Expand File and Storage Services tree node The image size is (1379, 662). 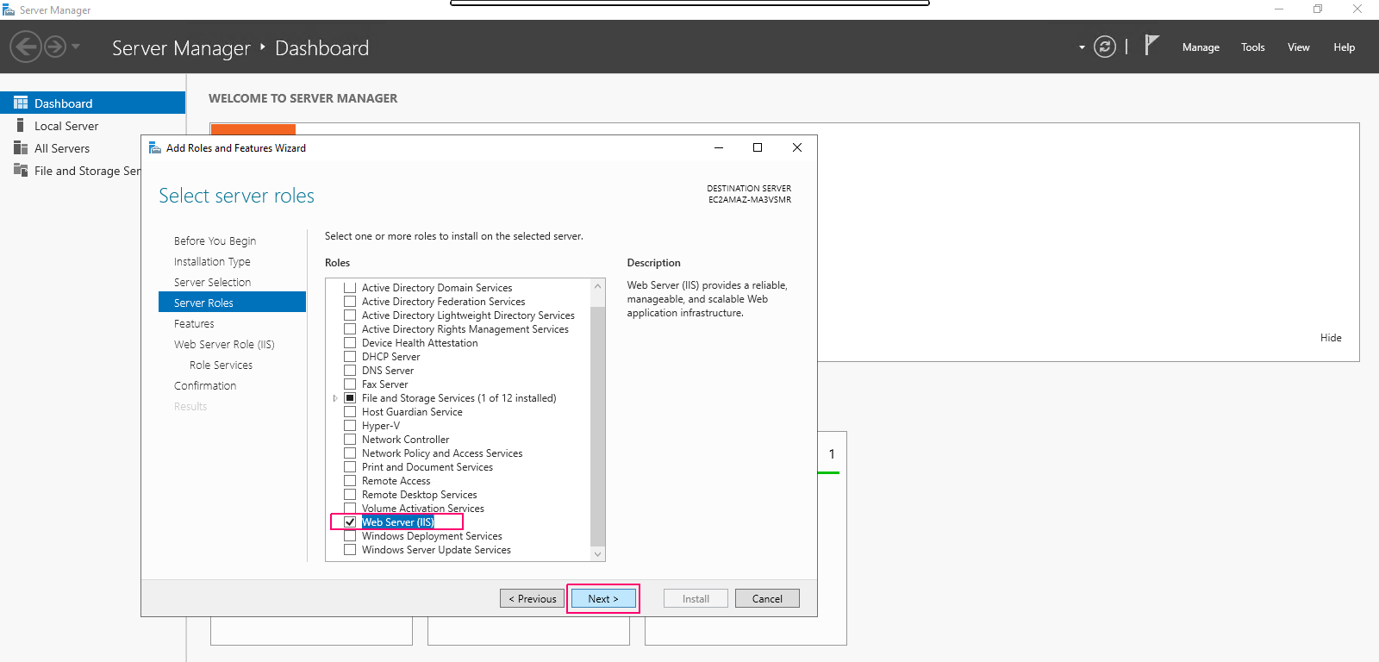tap(335, 398)
